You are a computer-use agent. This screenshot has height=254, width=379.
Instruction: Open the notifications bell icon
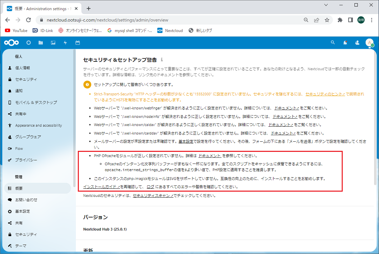coord(345,43)
